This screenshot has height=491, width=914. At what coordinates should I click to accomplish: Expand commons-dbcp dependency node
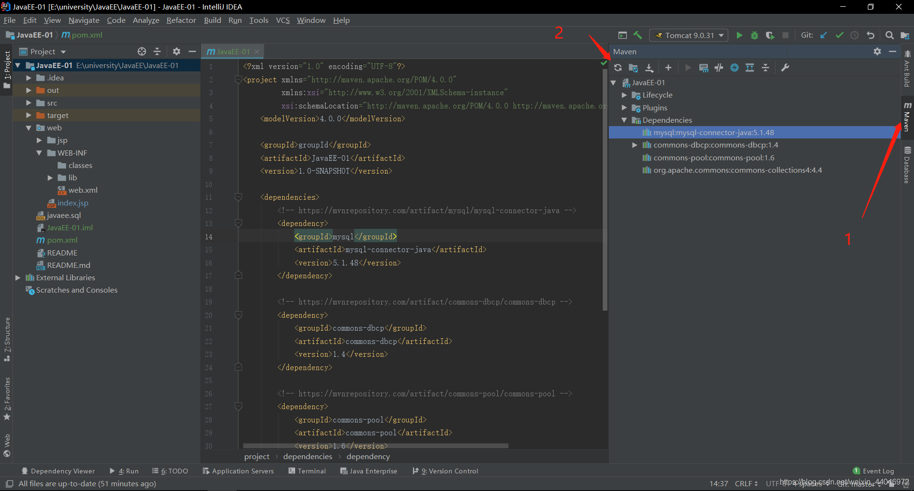[635, 145]
